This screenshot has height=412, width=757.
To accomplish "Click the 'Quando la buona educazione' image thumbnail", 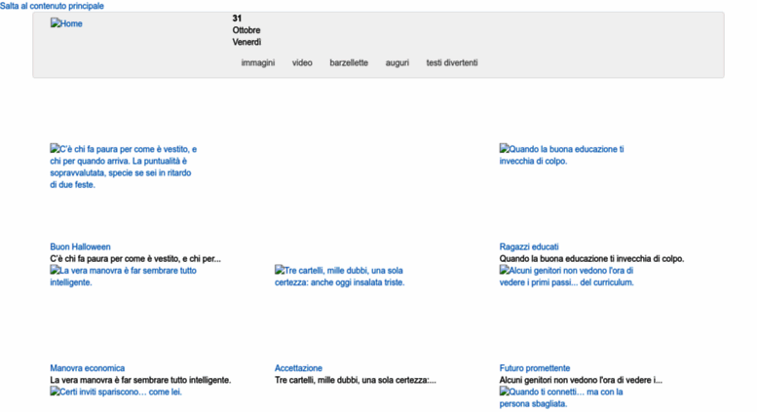I will (562, 155).
